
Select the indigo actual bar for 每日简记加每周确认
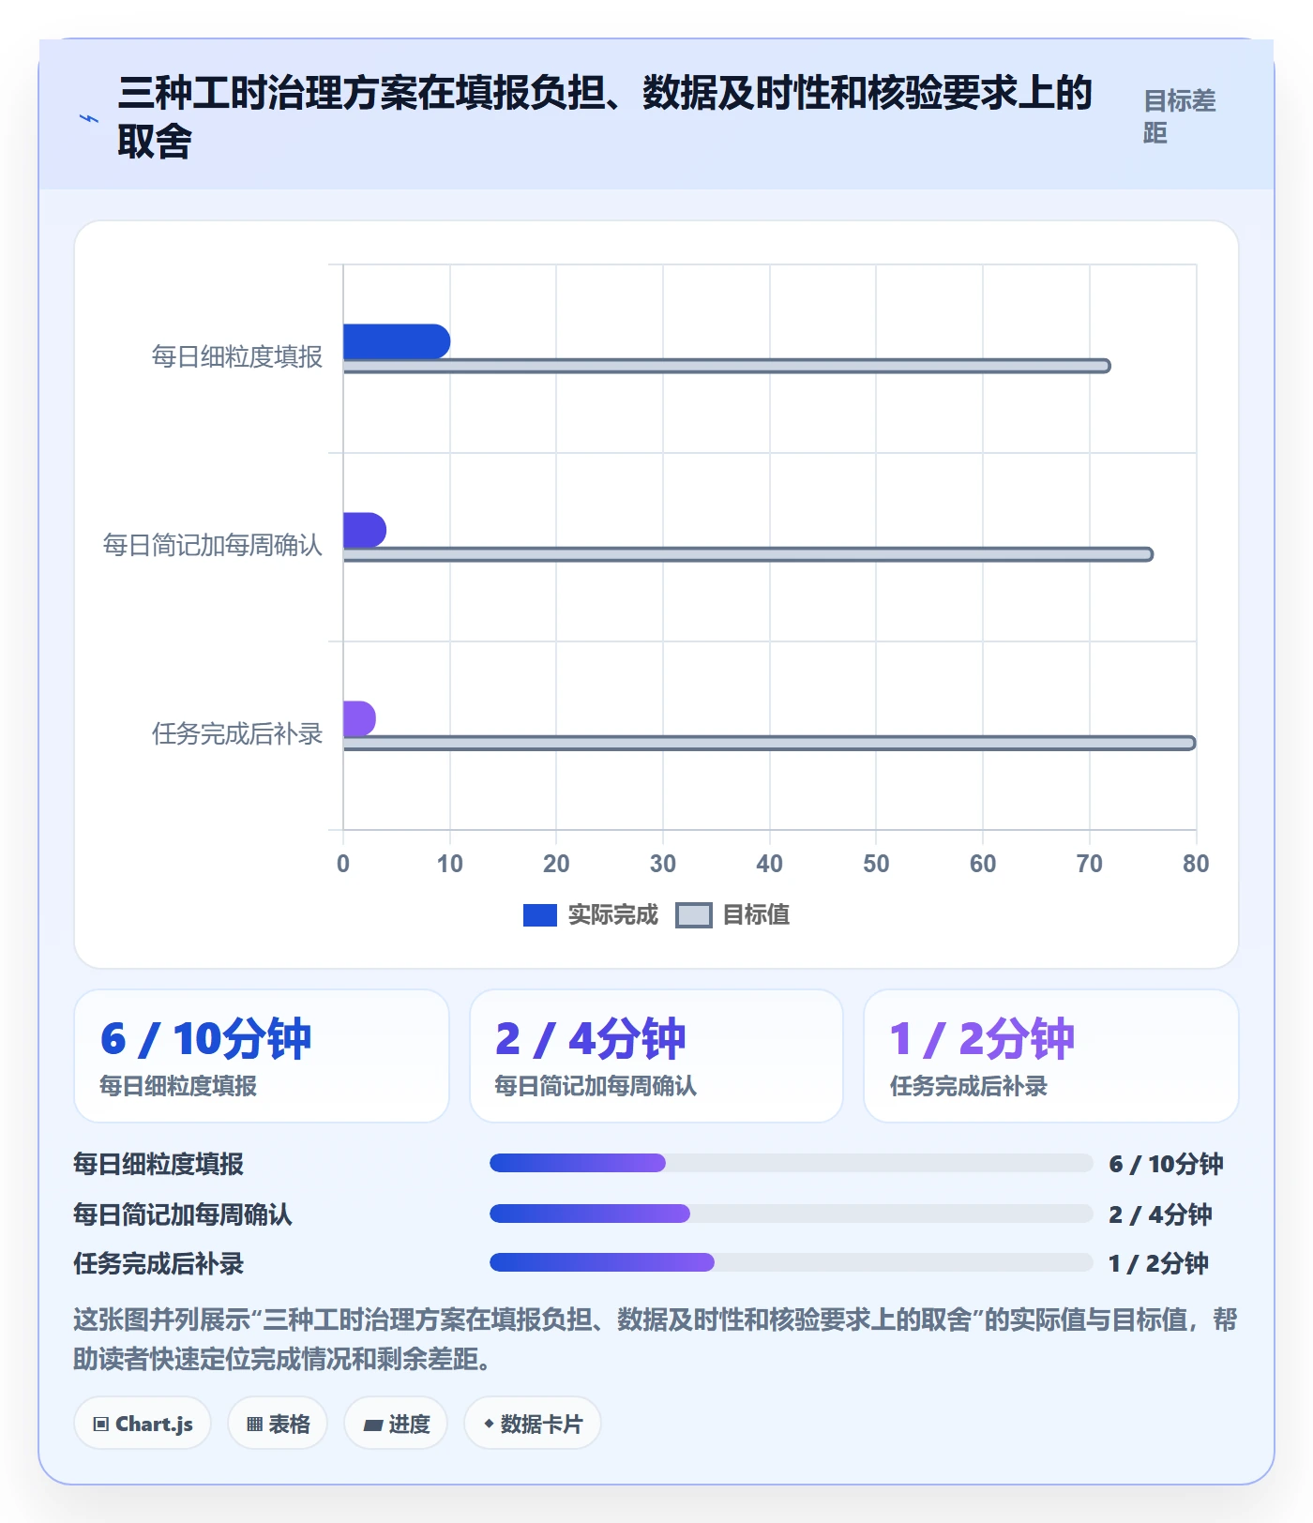(x=365, y=530)
